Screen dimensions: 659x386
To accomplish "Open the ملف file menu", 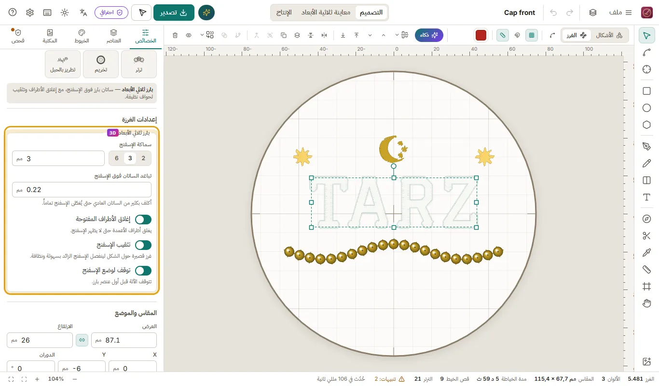I will pyautogui.click(x=620, y=13).
